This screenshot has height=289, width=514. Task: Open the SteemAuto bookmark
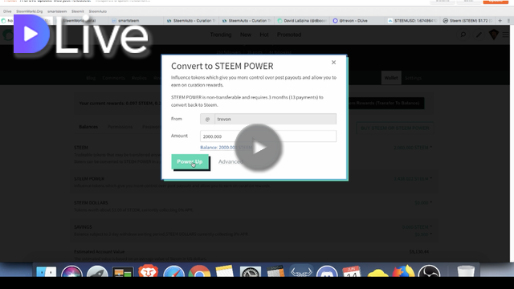click(98, 11)
